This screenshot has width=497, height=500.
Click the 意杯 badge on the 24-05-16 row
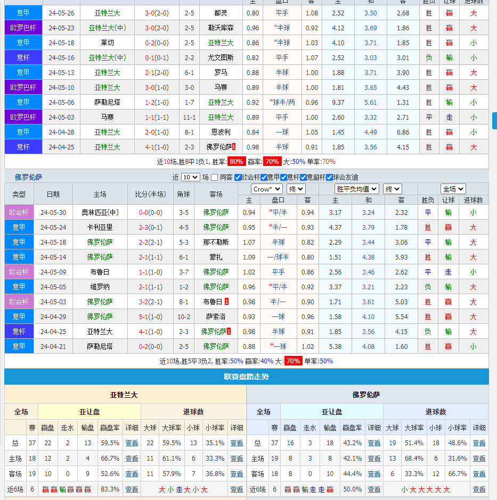(23, 57)
